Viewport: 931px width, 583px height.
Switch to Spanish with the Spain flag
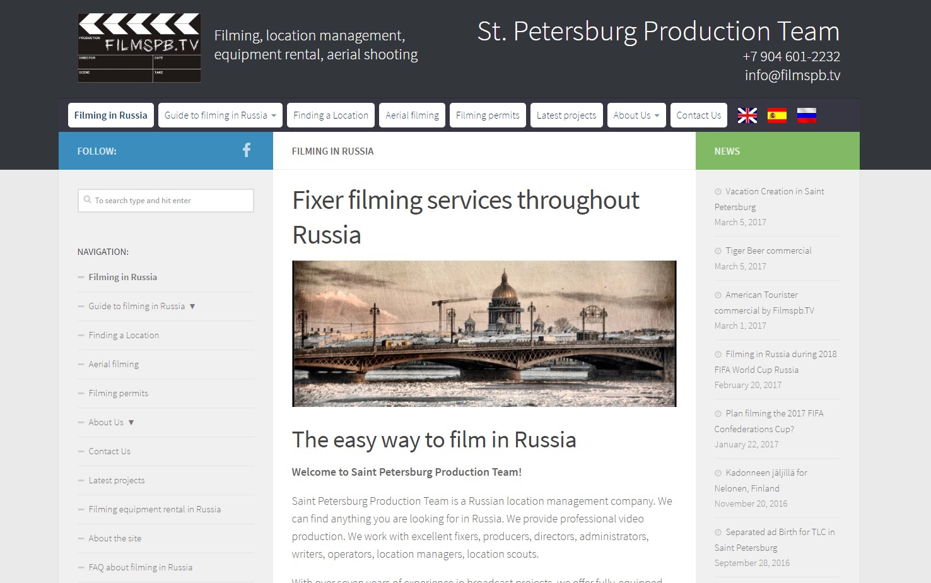(x=777, y=115)
